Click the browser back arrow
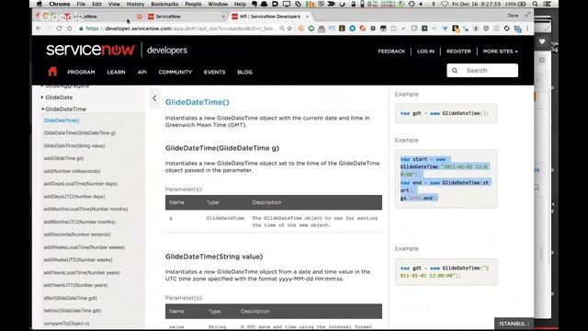 tap(39, 29)
